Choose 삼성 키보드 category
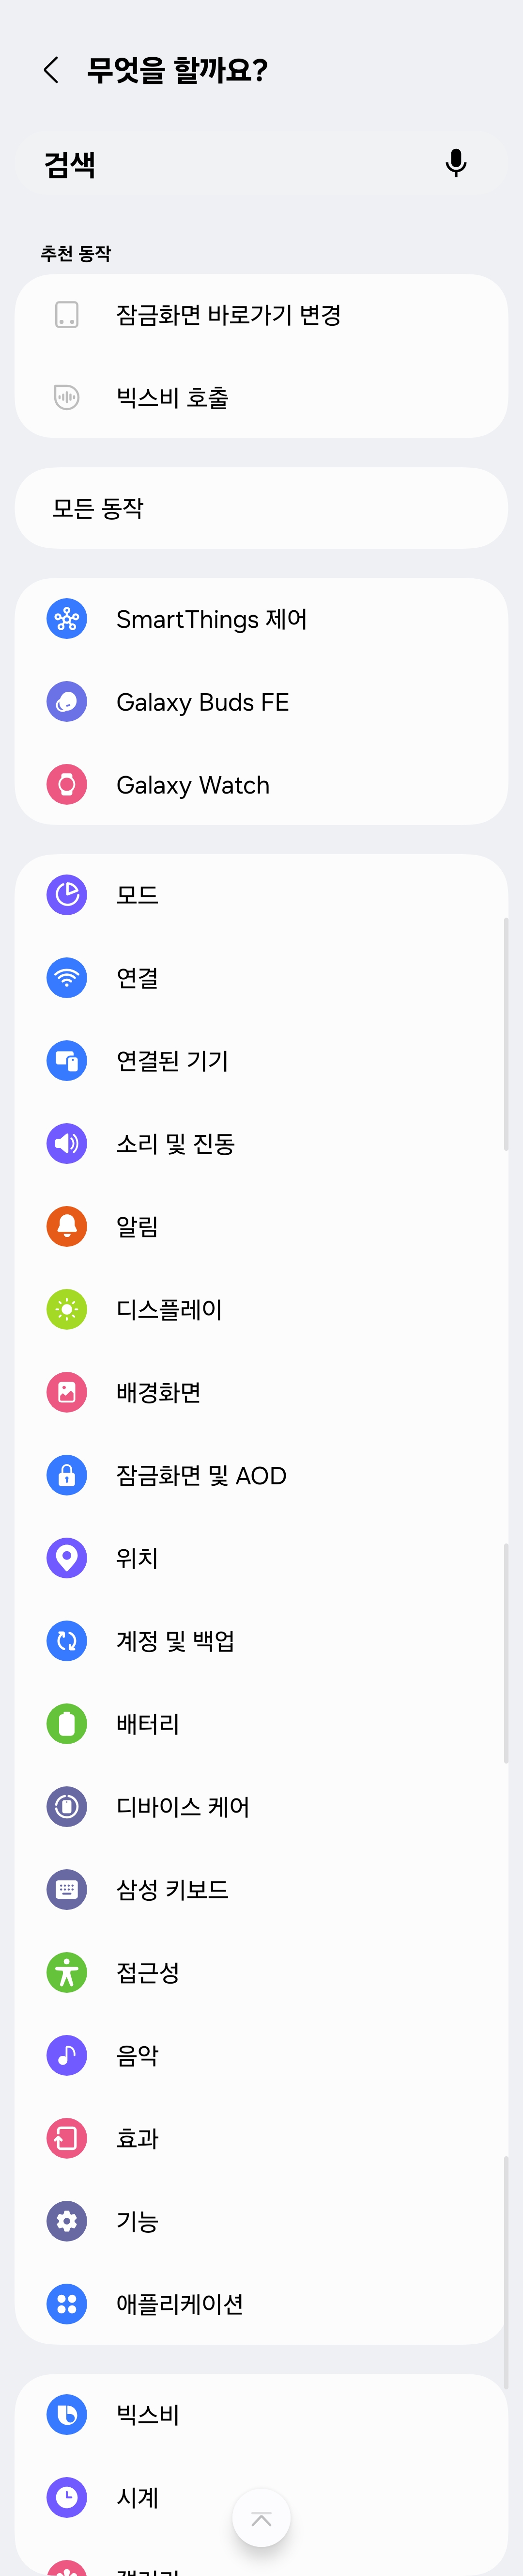 pyautogui.click(x=173, y=1889)
